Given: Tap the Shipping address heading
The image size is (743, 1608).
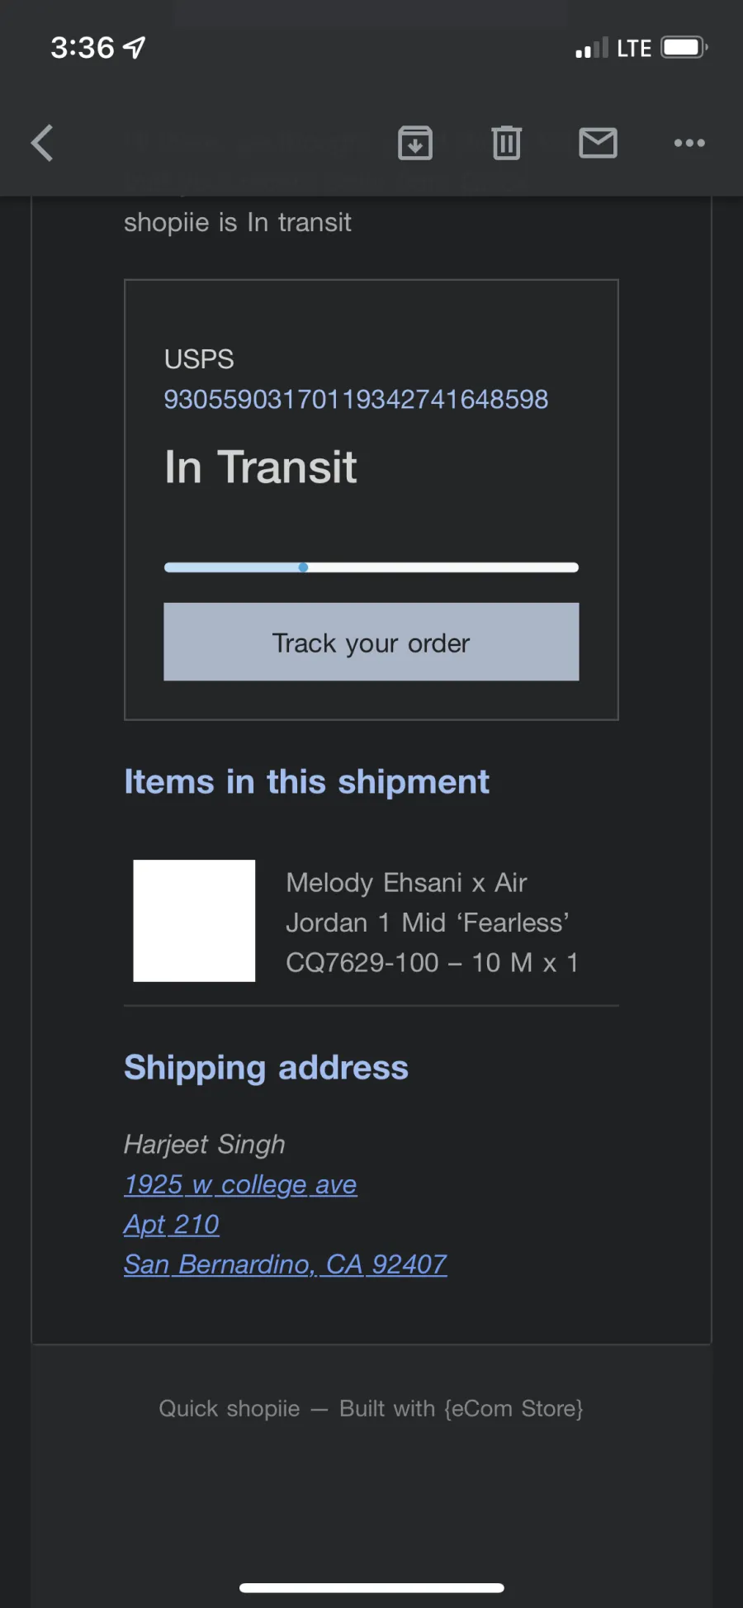Looking at the screenshot, I should click(x=266, y=1067).
